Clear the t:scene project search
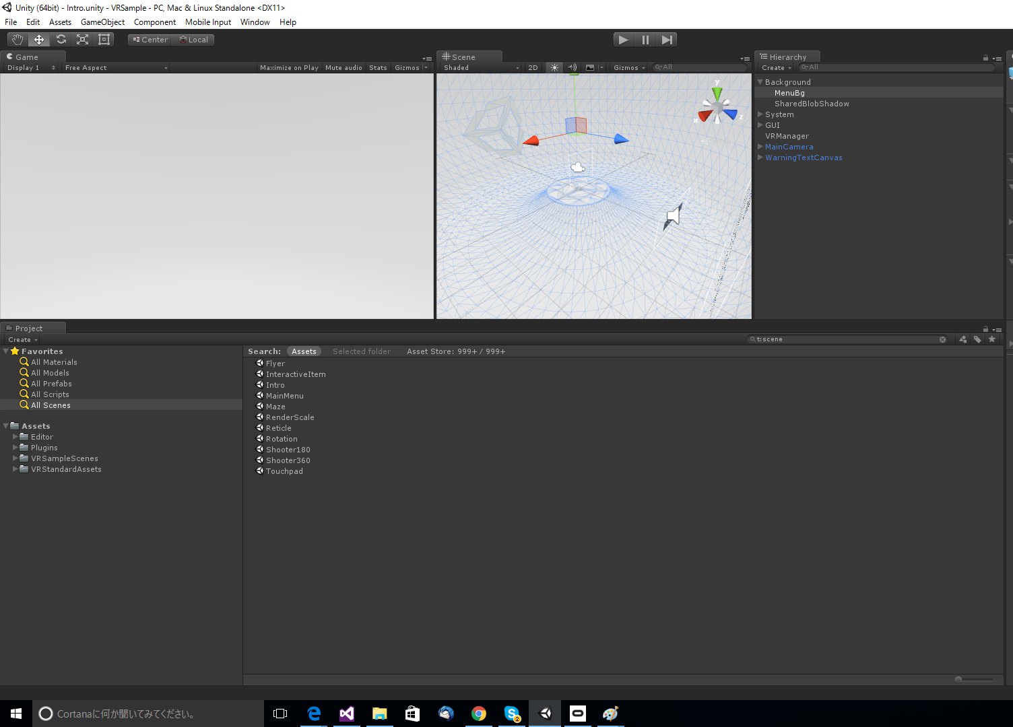This screenshot has width=1013, height=727. 942,340
